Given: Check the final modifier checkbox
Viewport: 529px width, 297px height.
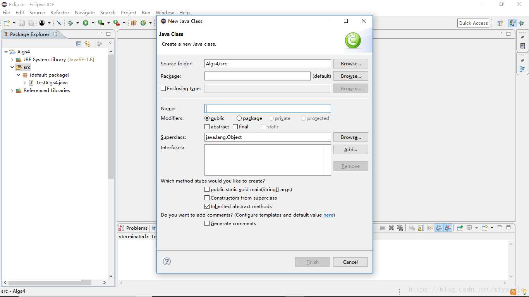Looking at the screenshot, I should 235,127.
